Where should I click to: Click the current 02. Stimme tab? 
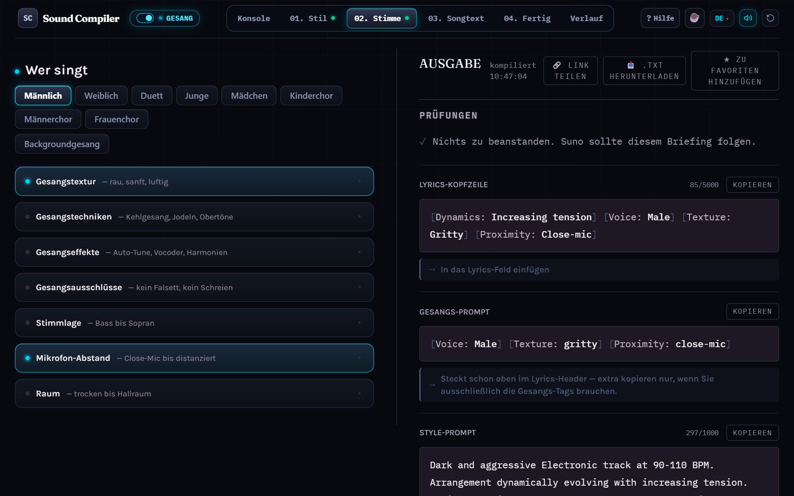[x=381, y=18]
